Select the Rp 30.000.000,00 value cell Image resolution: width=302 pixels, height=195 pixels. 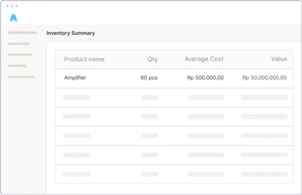tap(264, 78)
